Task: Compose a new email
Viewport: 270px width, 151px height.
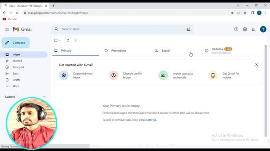Action: pos(16,43)
